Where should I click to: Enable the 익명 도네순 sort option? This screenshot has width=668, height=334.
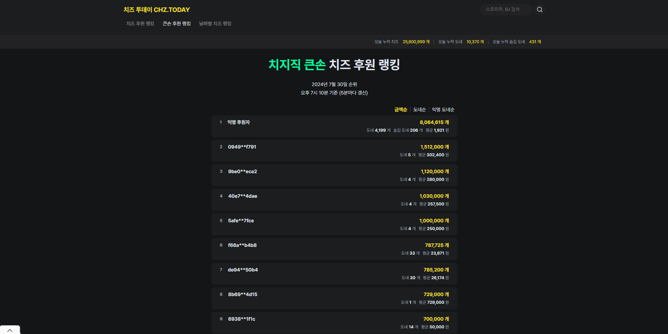(x=443, y=109)
